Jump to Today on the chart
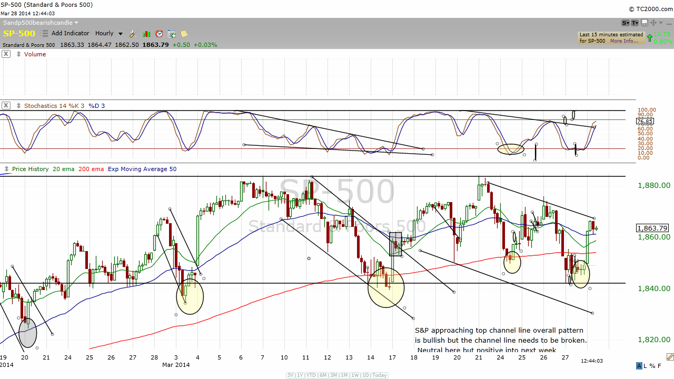Screen dimensions: 674x379 tap(380, 375)
